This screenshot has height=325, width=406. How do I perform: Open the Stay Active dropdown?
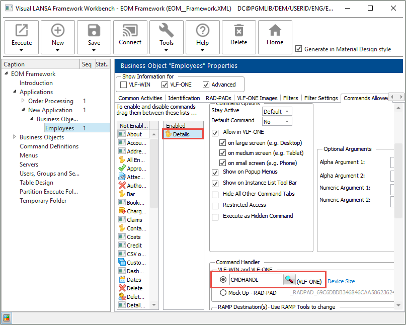point(277,111)
